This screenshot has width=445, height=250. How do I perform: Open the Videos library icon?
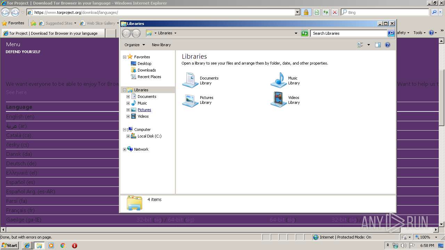(278, 100)
